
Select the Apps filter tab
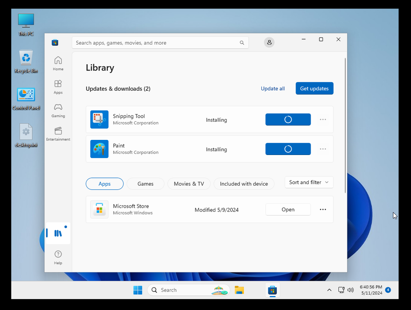point(105,184)
